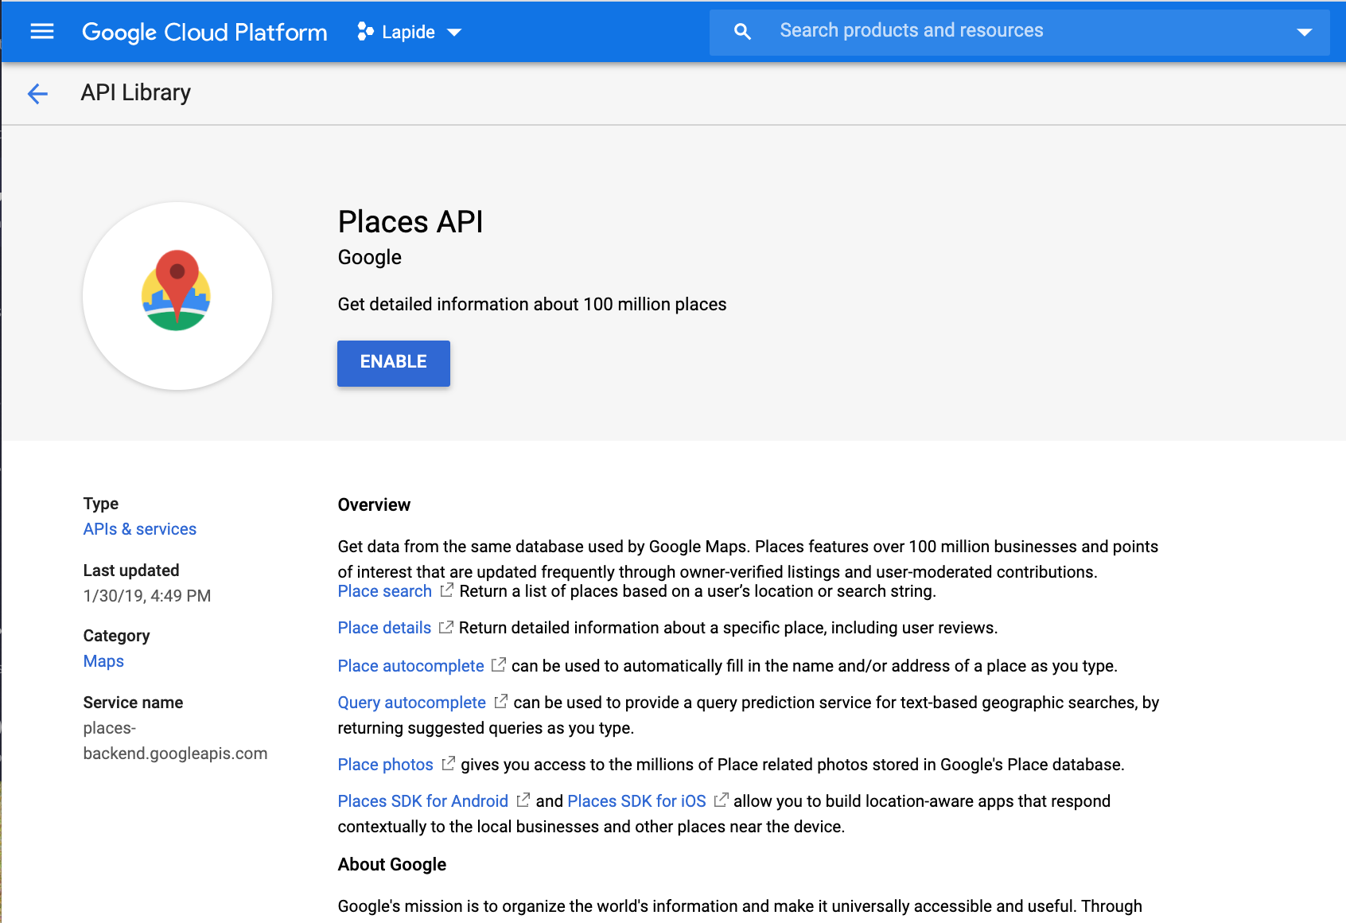Click external-link icon beside Place autocomplete
Viewport: 1346px width, 923px height.
pyautogui.click(x=499, y=664)
